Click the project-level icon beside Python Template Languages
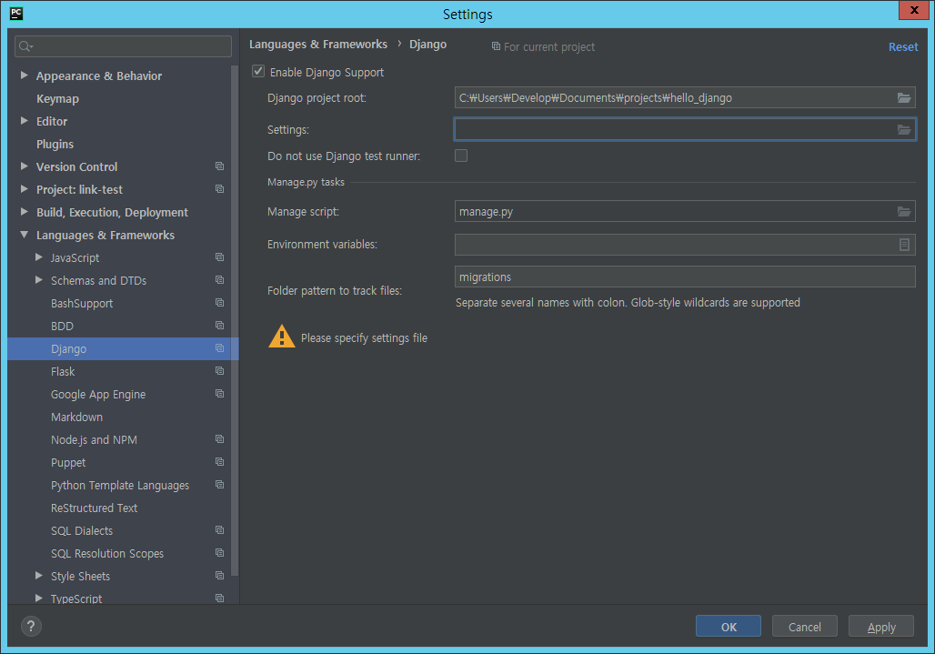The width and height of the screenshot is (935, 654). tap(219, 485)
